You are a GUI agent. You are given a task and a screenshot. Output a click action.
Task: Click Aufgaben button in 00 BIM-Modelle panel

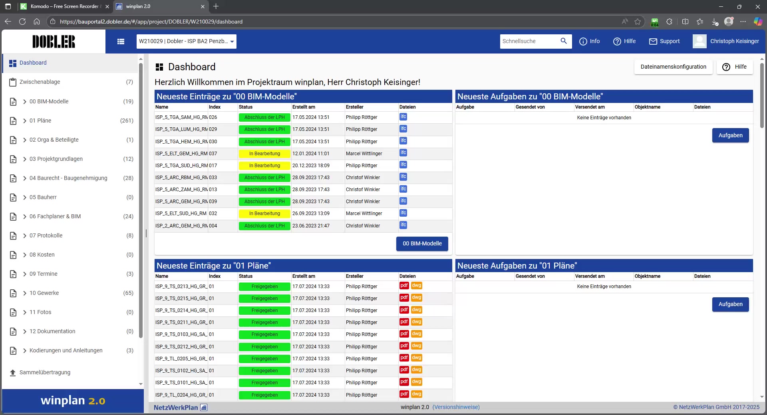(x=730, y=136)
